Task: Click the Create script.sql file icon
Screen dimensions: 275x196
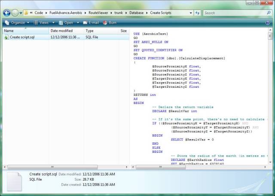Action: 6,37
